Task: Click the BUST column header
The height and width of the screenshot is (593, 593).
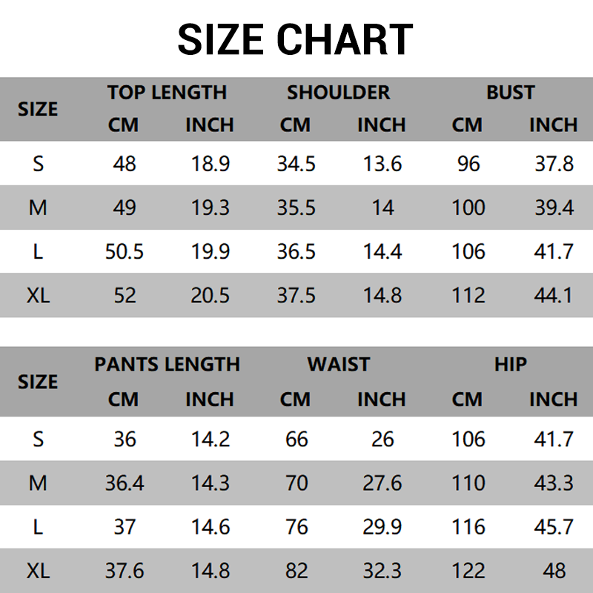Action: tap(511, 93)
